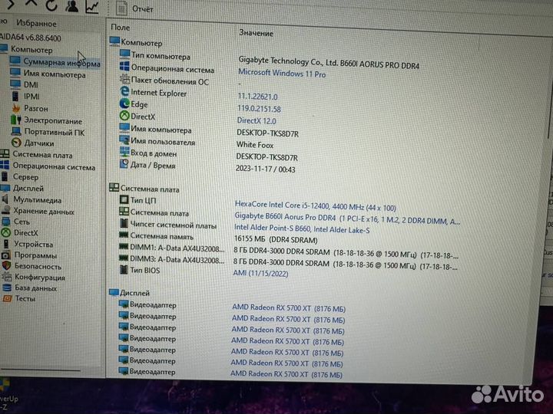The image size is (553, 414).
Task: Select AIDA64 v6.88.6400 root node
Action: coord(30,38)
